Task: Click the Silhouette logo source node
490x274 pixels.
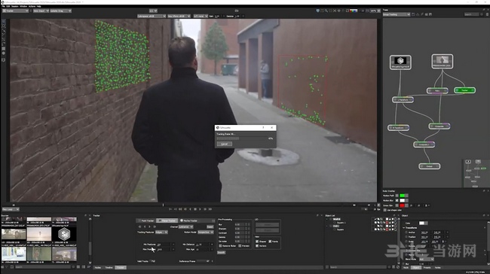Action: (400, 62)
